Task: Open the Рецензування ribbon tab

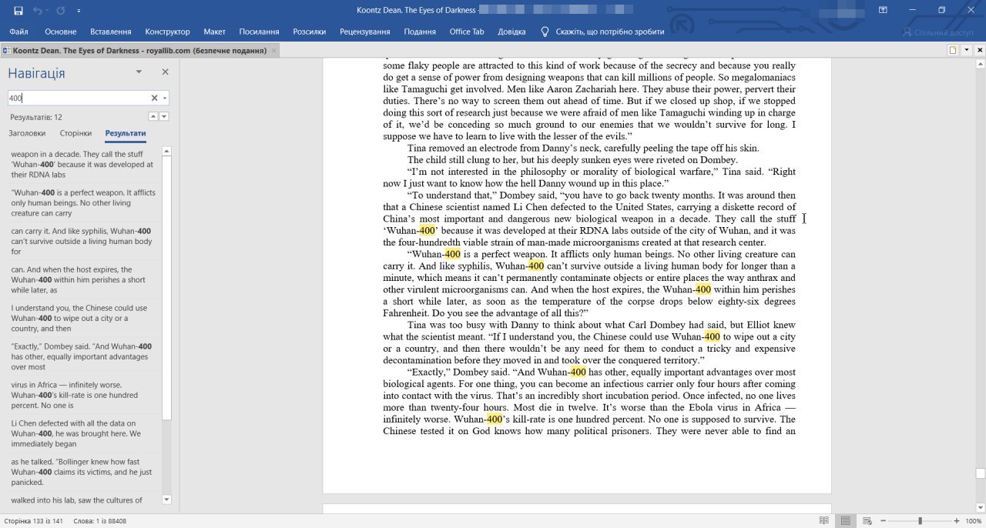Action: (364, 32)
